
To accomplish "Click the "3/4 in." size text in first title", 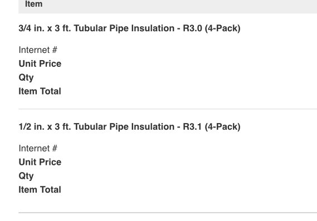I will click(32, 28).
